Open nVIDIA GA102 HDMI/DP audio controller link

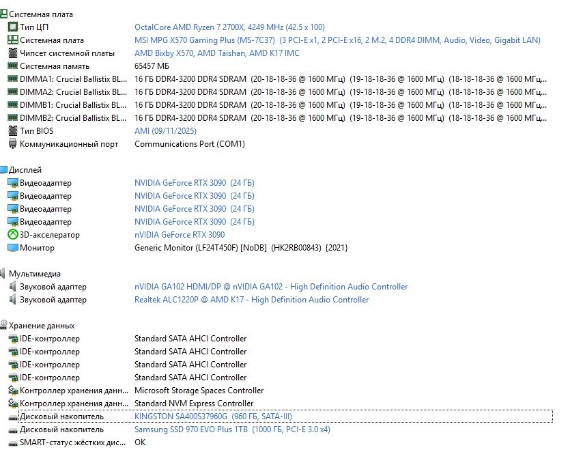pos(271,287)
